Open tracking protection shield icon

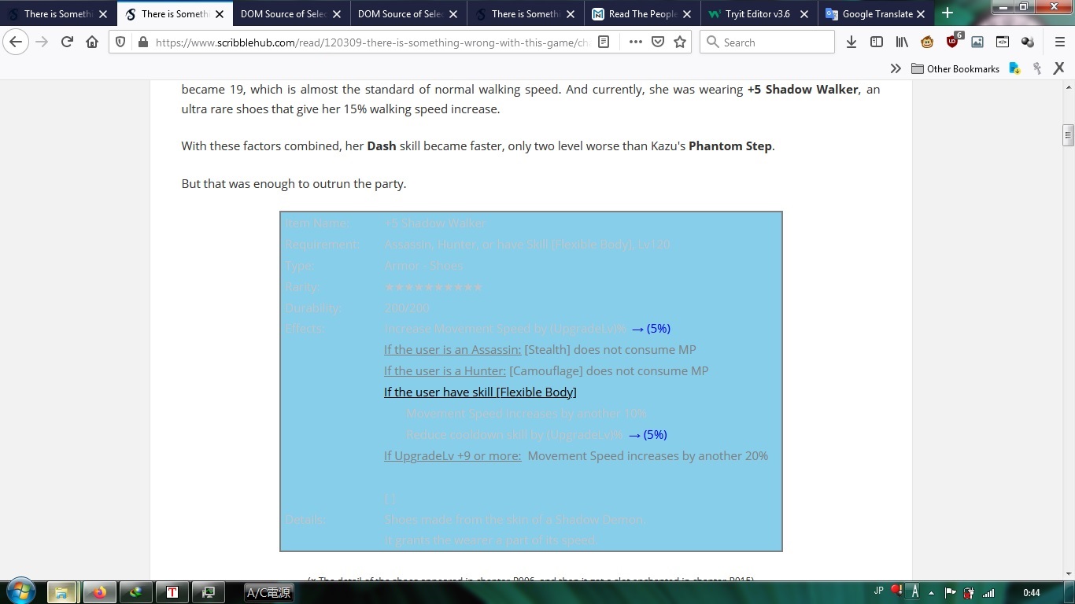(x=120, y=42)
